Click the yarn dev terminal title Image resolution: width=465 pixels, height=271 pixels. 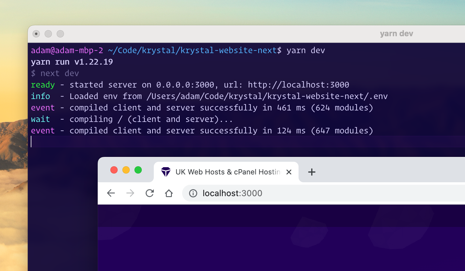pyautogui.click(x=397, y=33)
